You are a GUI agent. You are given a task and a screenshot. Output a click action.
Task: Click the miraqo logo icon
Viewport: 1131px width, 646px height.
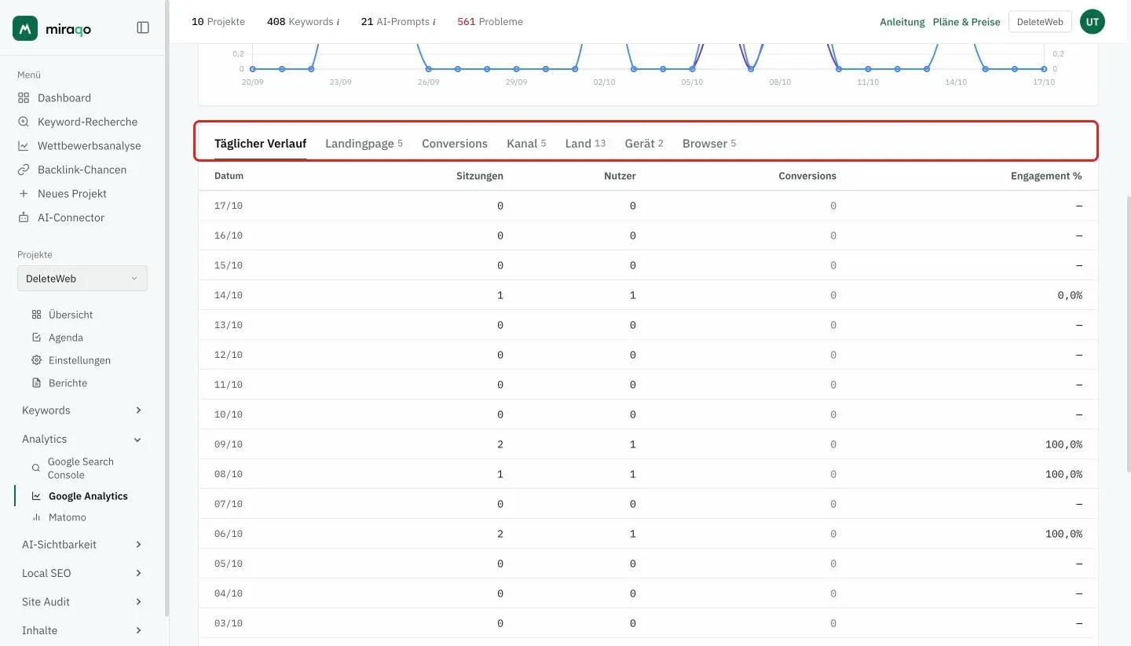click(25, 28)
